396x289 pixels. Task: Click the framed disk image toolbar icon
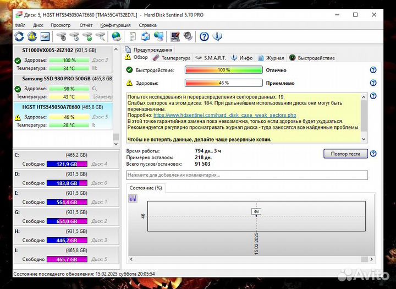45,37
